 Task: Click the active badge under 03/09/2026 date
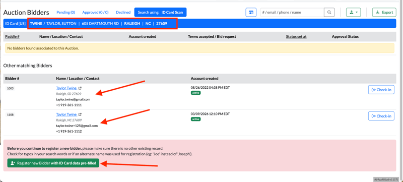point(195,119)
